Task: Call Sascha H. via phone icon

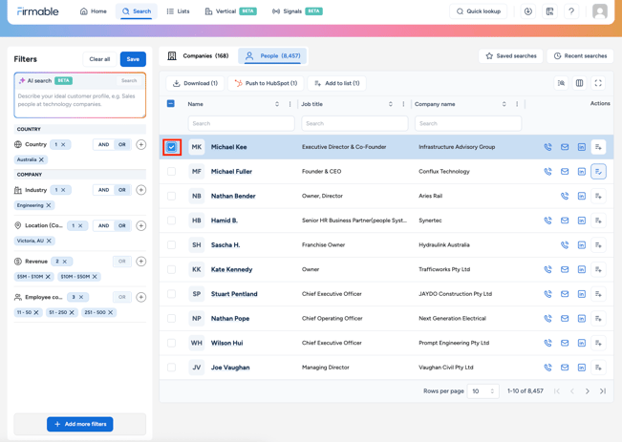Action: point(565,245)
